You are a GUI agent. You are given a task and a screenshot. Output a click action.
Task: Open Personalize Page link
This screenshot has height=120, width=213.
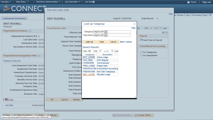coord(199,15)
